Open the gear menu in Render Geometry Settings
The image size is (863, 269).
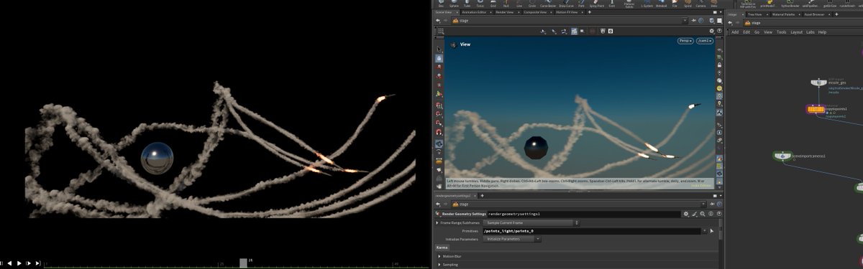tap(686, 214)
